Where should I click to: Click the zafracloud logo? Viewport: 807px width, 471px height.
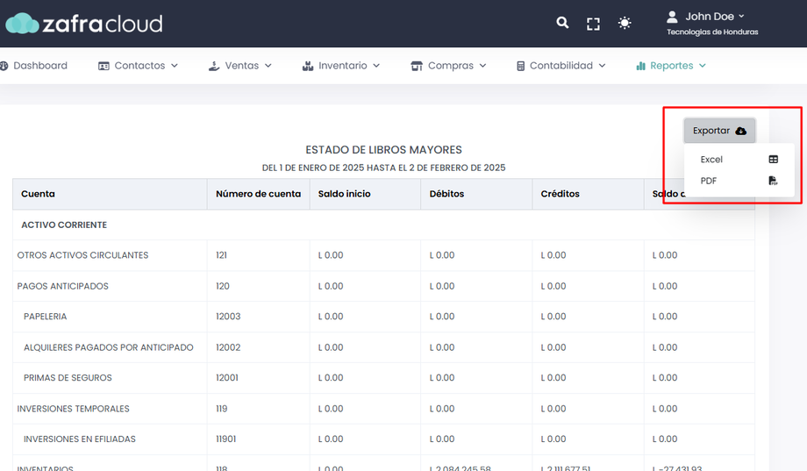point(83,24)
